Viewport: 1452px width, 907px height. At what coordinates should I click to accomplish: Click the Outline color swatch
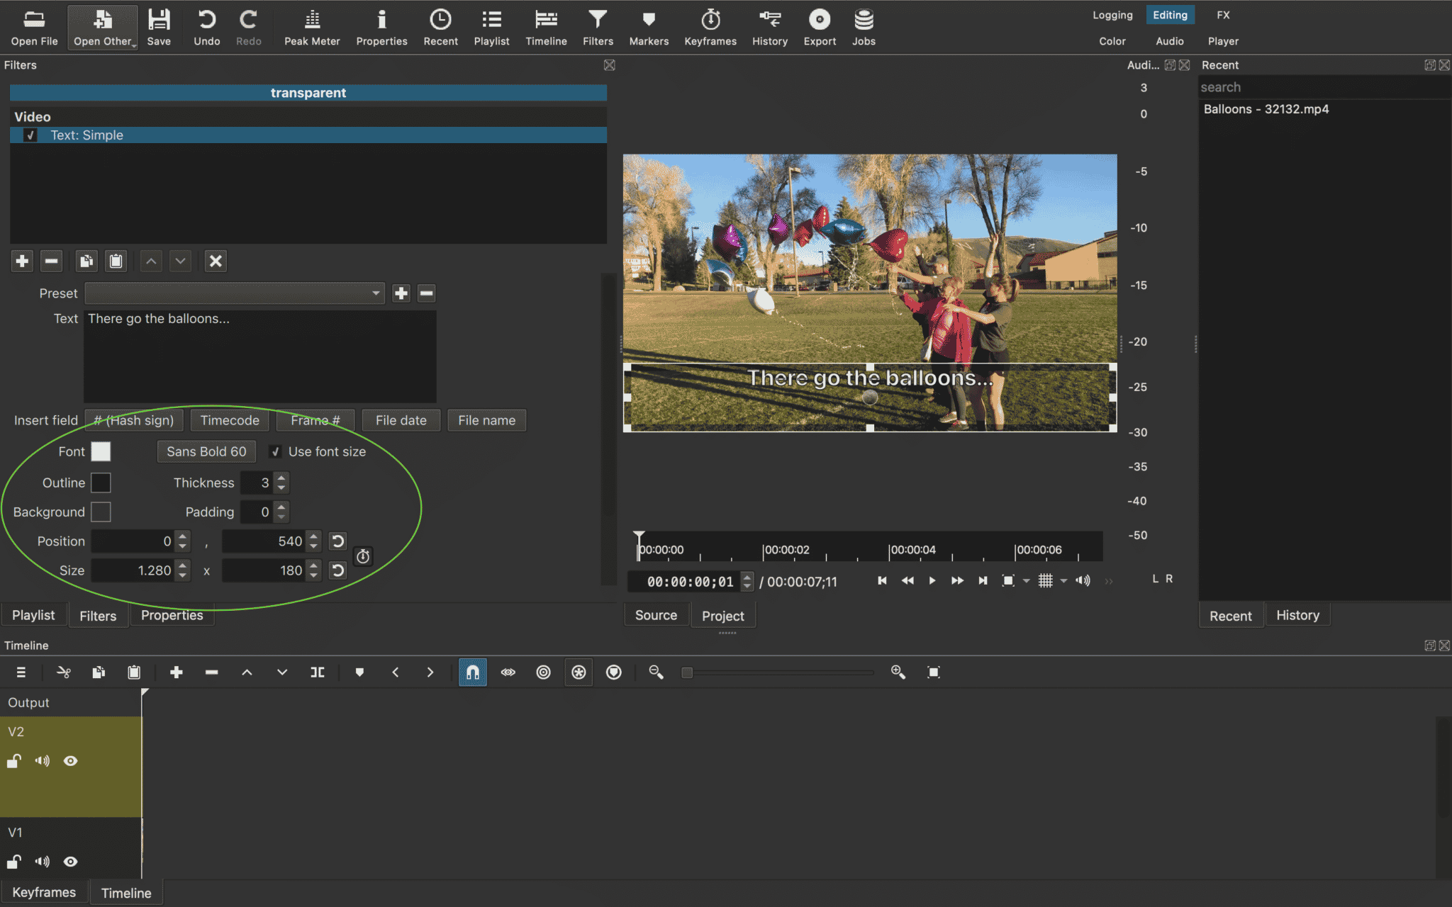tap(101, 483)
